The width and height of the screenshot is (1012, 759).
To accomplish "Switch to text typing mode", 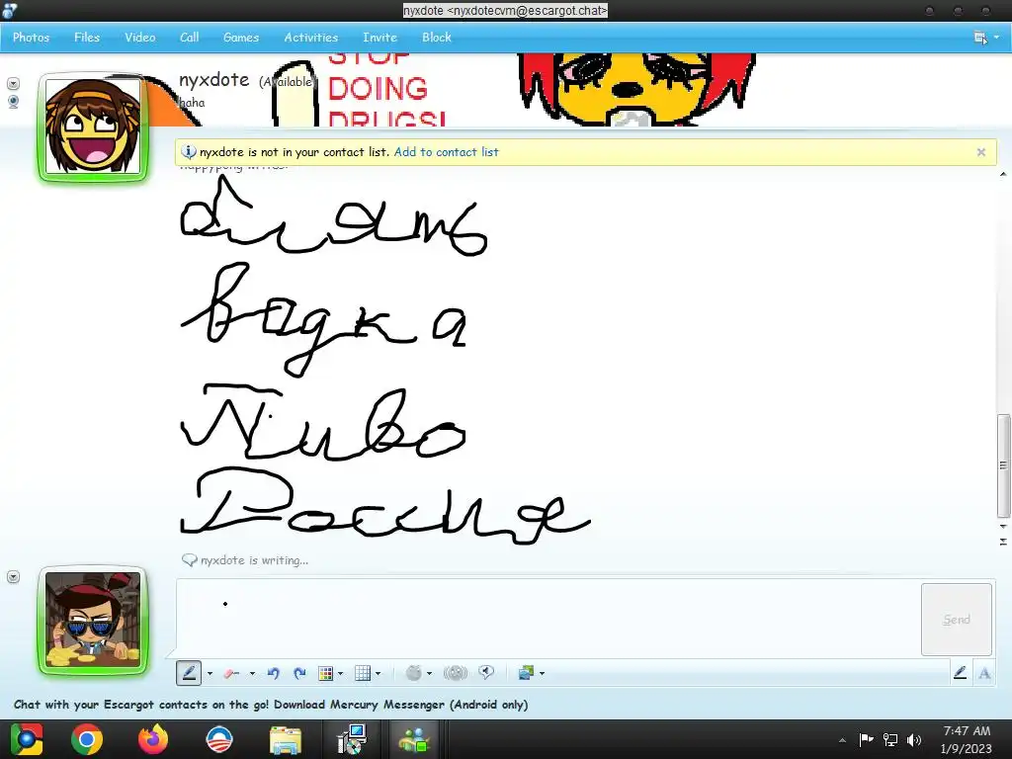I will (x=984, y=673).
